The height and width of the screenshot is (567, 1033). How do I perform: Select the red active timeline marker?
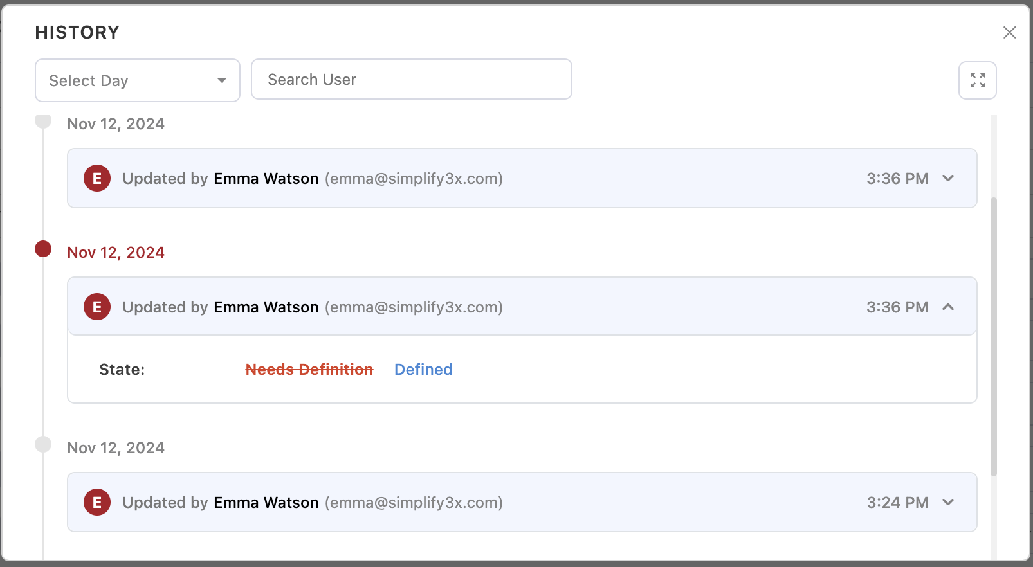(x=43, y=249)
